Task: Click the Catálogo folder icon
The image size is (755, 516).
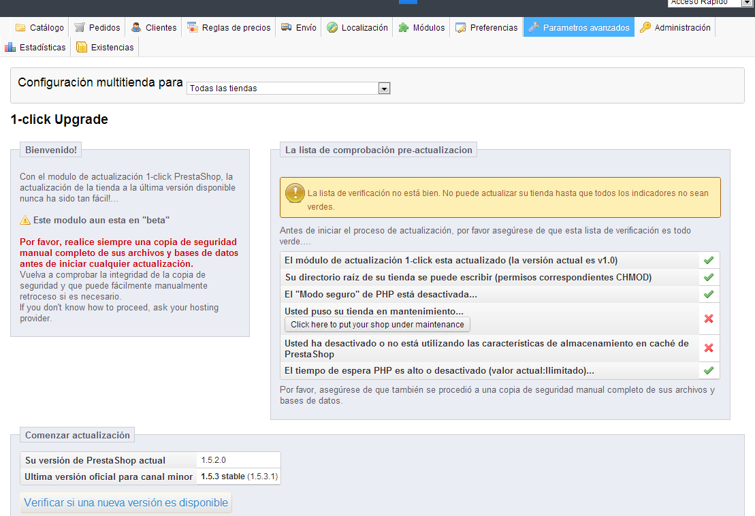Action: click(20, 27)
